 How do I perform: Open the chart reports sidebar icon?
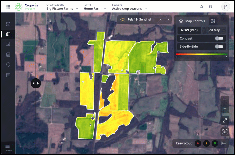(x=8, y=55)
